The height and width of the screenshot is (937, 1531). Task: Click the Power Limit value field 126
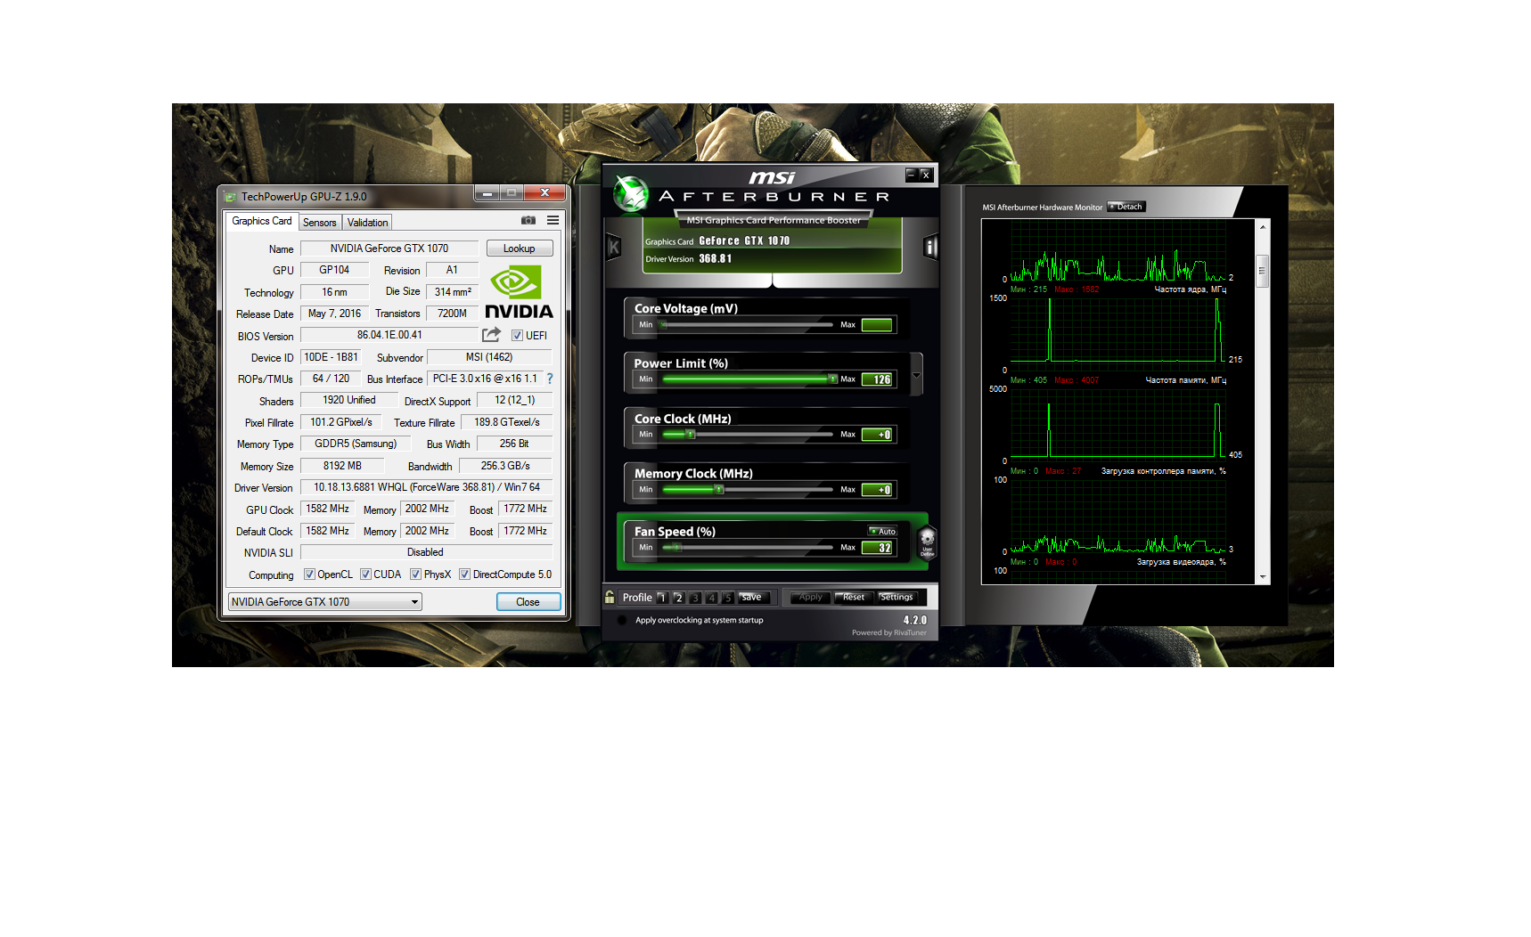(878, 379)
